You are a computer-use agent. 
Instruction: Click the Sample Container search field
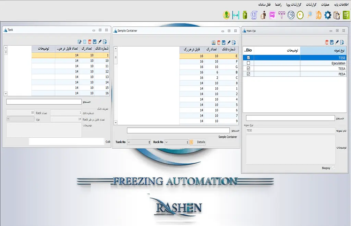pos(178,130)
